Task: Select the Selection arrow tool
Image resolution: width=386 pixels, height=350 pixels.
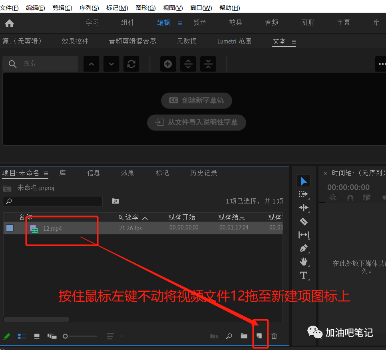Action: point(304,181)
